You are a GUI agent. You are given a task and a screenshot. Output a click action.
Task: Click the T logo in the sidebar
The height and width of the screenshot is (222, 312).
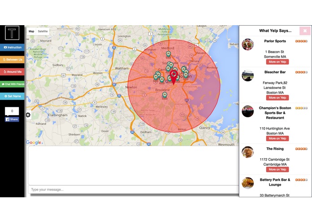point(12,33)
